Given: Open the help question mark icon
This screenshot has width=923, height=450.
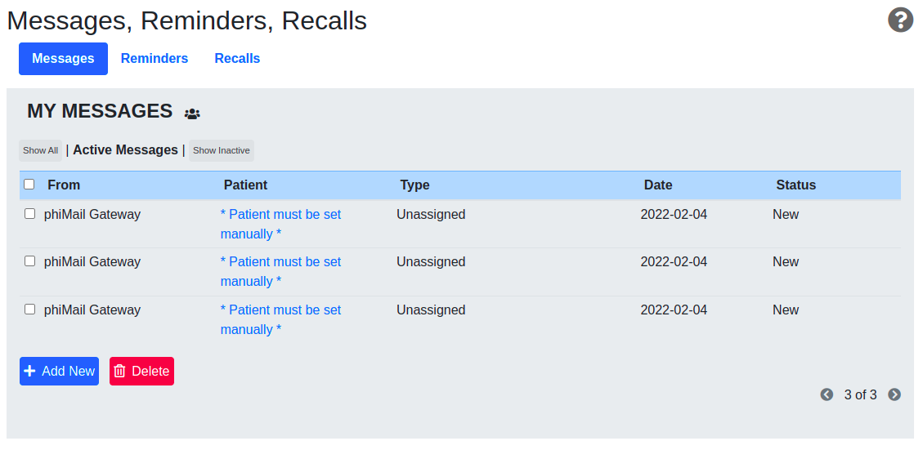Looking at the screenshot, I should 900,20.
